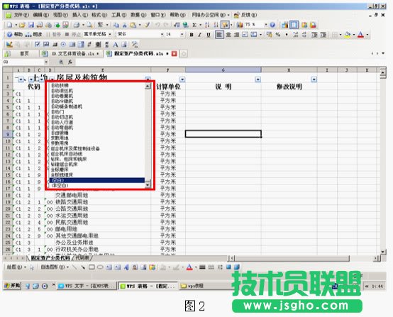The width and height of the screenshot is (393, 317).
Task: Click the AutoSum sigma icon
Action: [194, 25]
